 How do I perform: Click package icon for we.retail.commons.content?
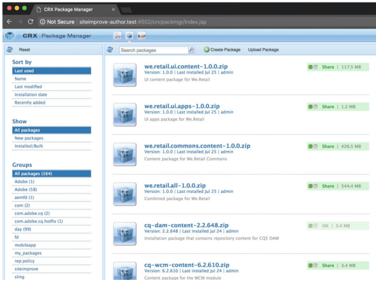[x=125, y=154]
